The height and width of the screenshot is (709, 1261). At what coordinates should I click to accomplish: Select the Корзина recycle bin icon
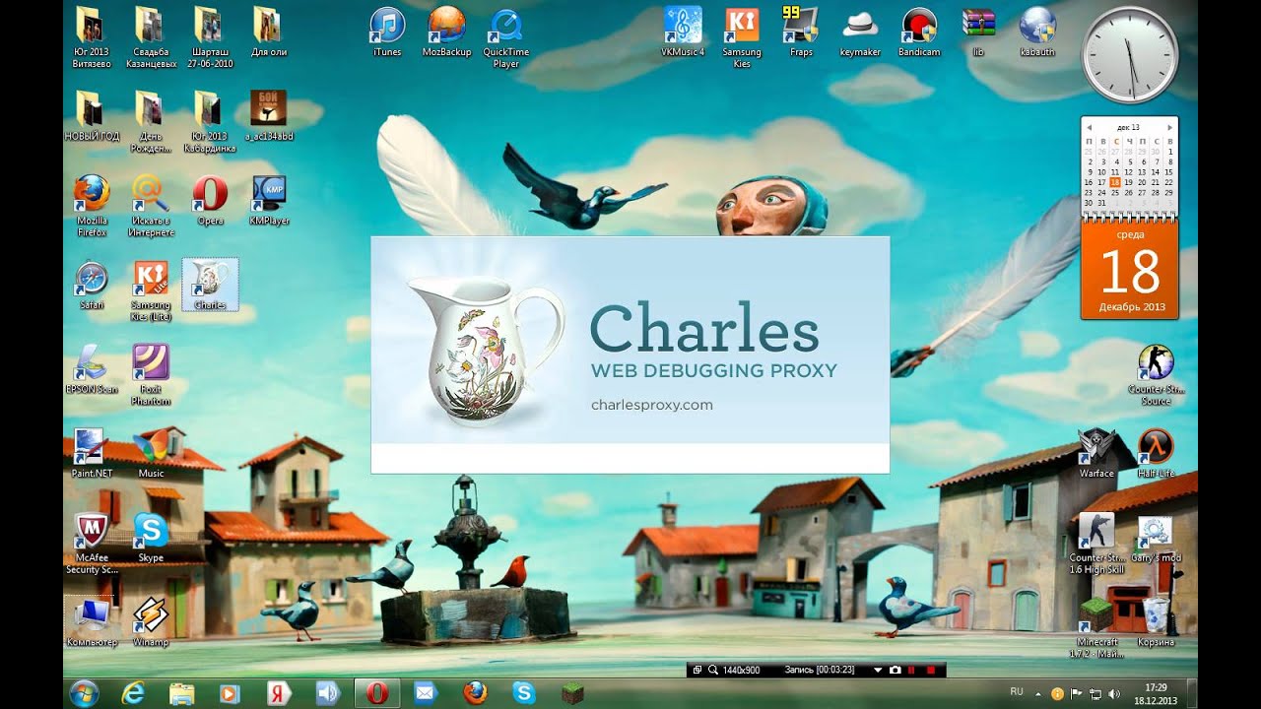tap(1156, 622)
